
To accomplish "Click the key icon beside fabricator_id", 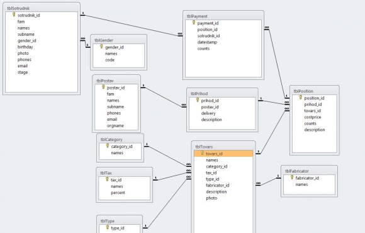I will pyautogui.click(x=291, y=178).
